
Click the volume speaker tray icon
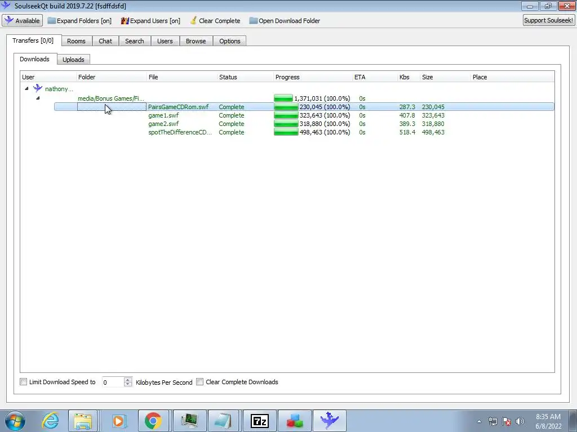[520, 421]
